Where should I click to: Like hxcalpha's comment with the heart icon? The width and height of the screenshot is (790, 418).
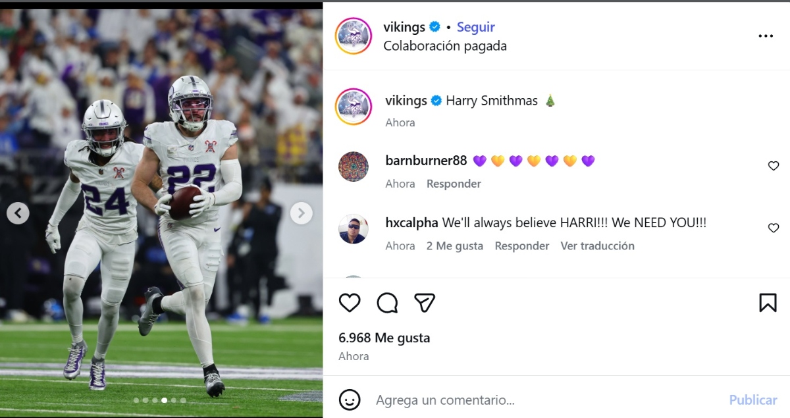774,228
